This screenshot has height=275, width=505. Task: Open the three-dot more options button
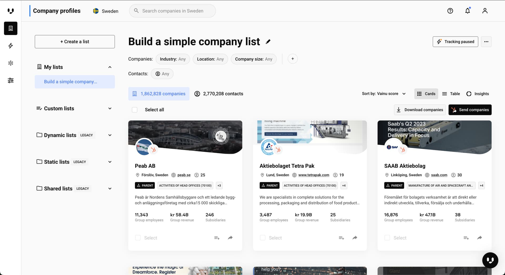[486, 42]
